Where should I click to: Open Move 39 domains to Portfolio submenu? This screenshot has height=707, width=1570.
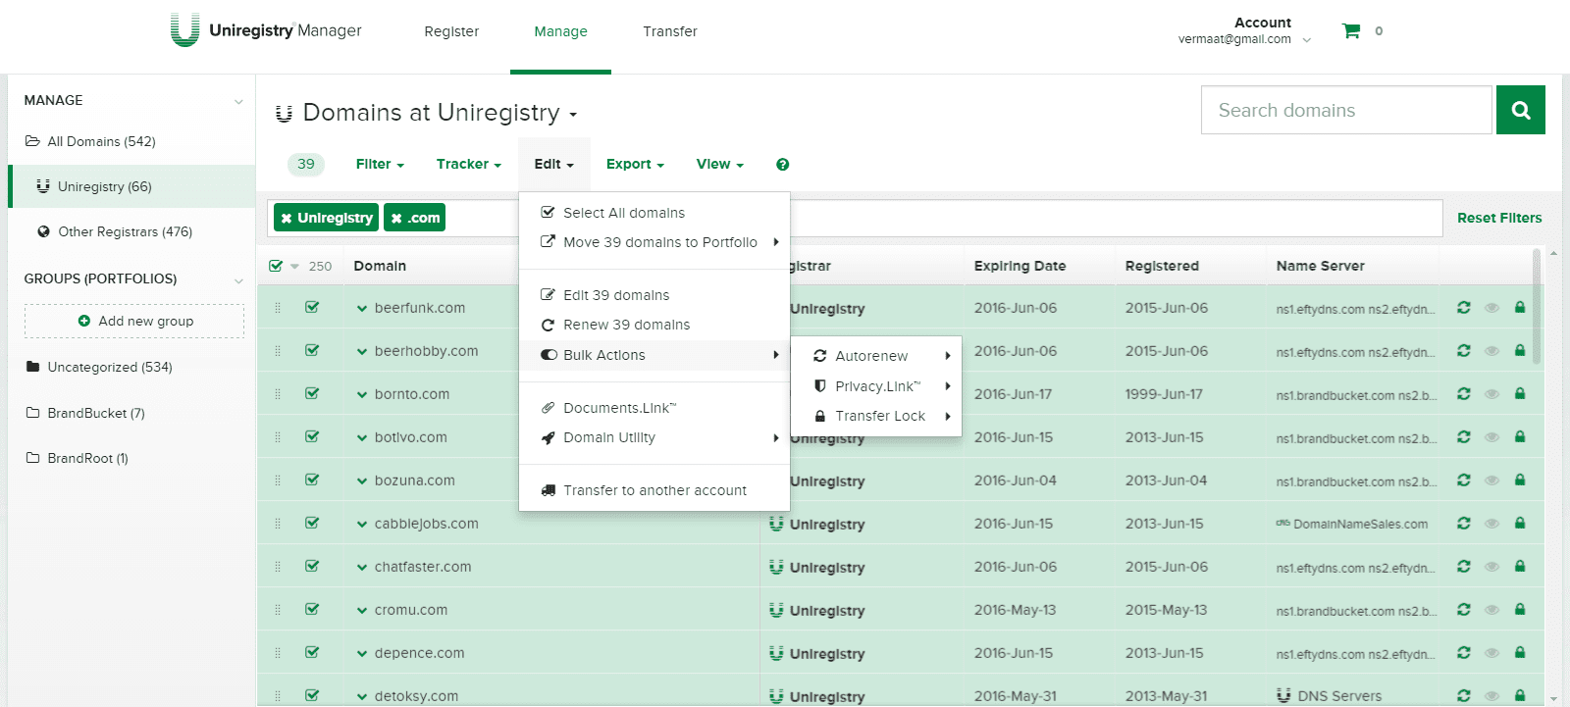[x=654, y=242]
